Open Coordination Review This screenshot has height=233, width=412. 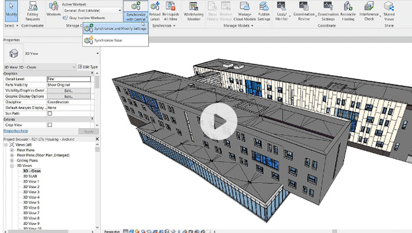[x=304, y=11]
